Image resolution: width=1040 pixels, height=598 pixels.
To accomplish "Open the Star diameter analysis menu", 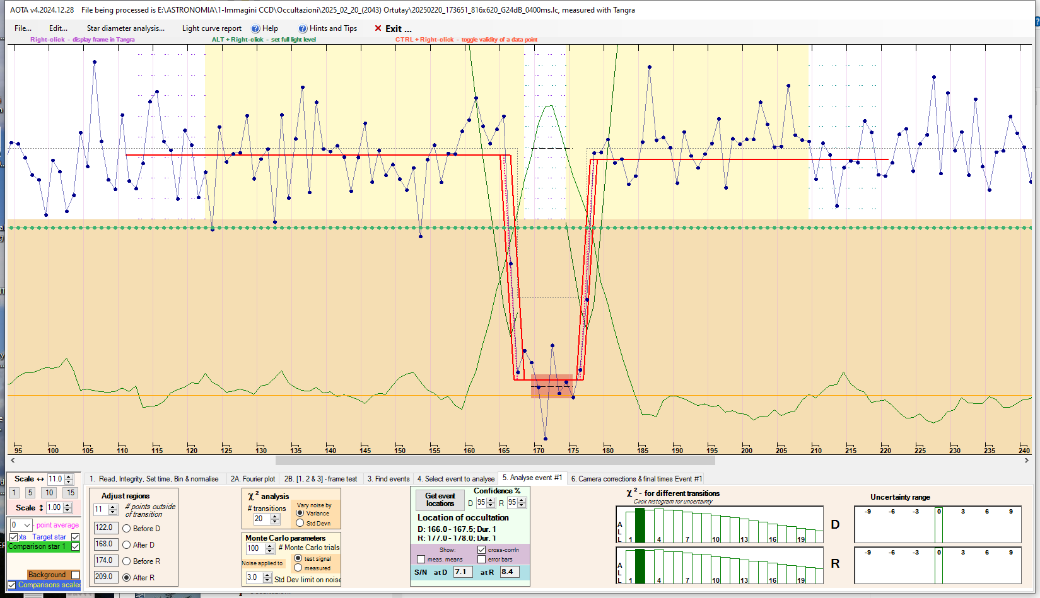I will click(x=126, y=28).
